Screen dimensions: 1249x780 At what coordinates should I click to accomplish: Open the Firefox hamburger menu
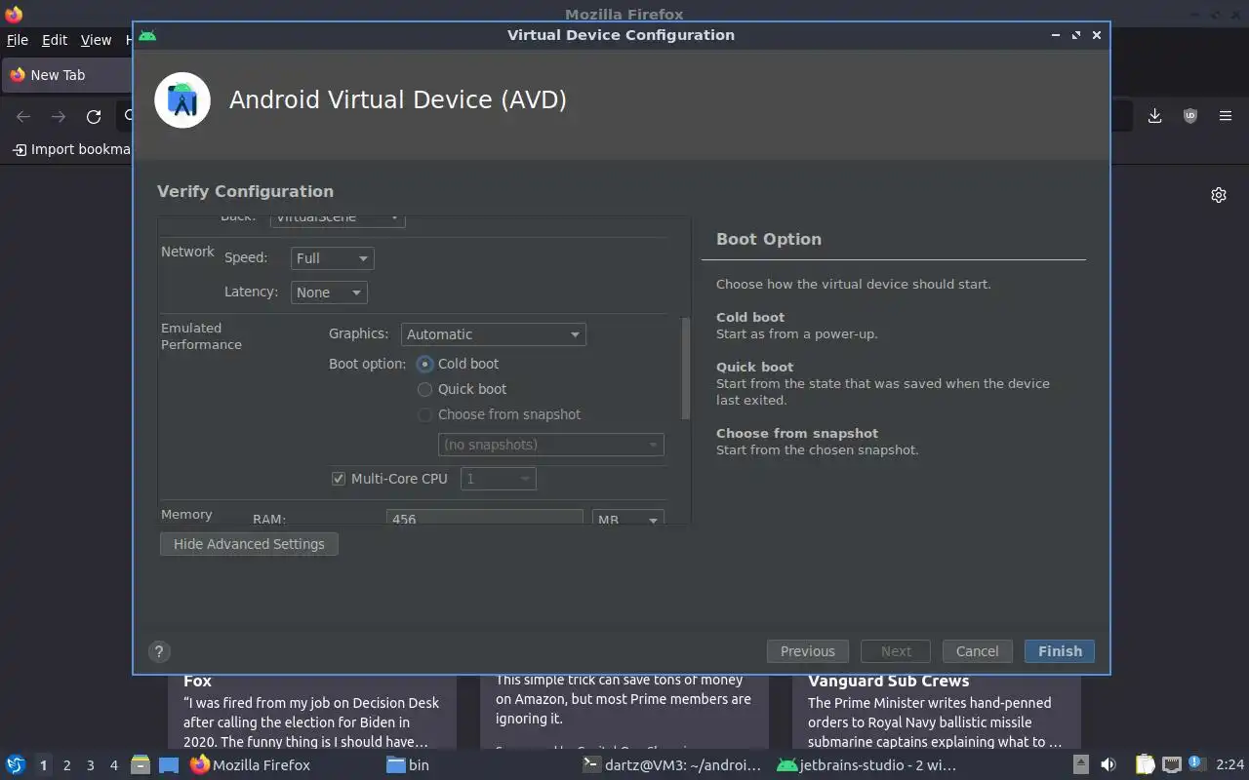(x=1226, y=116)
